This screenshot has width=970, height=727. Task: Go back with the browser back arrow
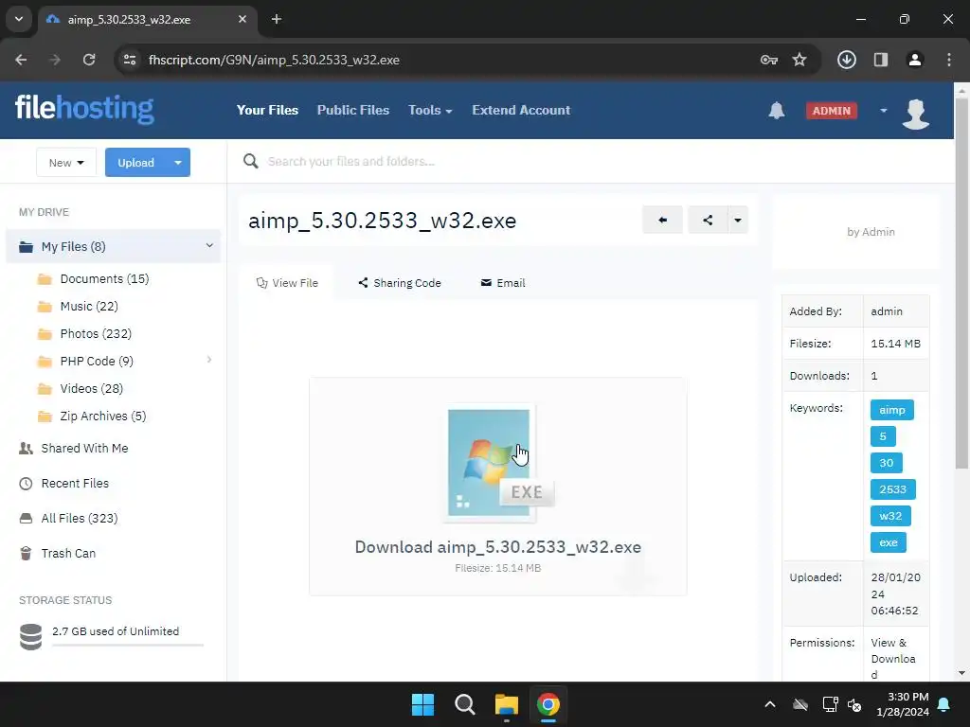(21, 60)
